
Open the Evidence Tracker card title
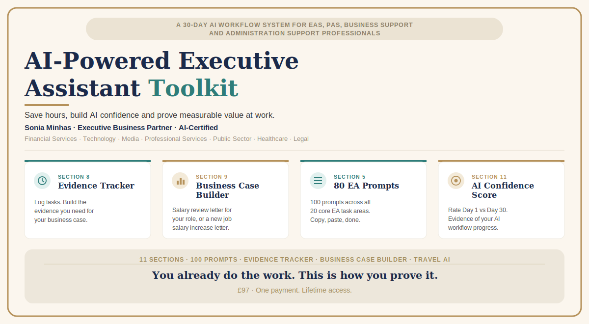[96, 186]
